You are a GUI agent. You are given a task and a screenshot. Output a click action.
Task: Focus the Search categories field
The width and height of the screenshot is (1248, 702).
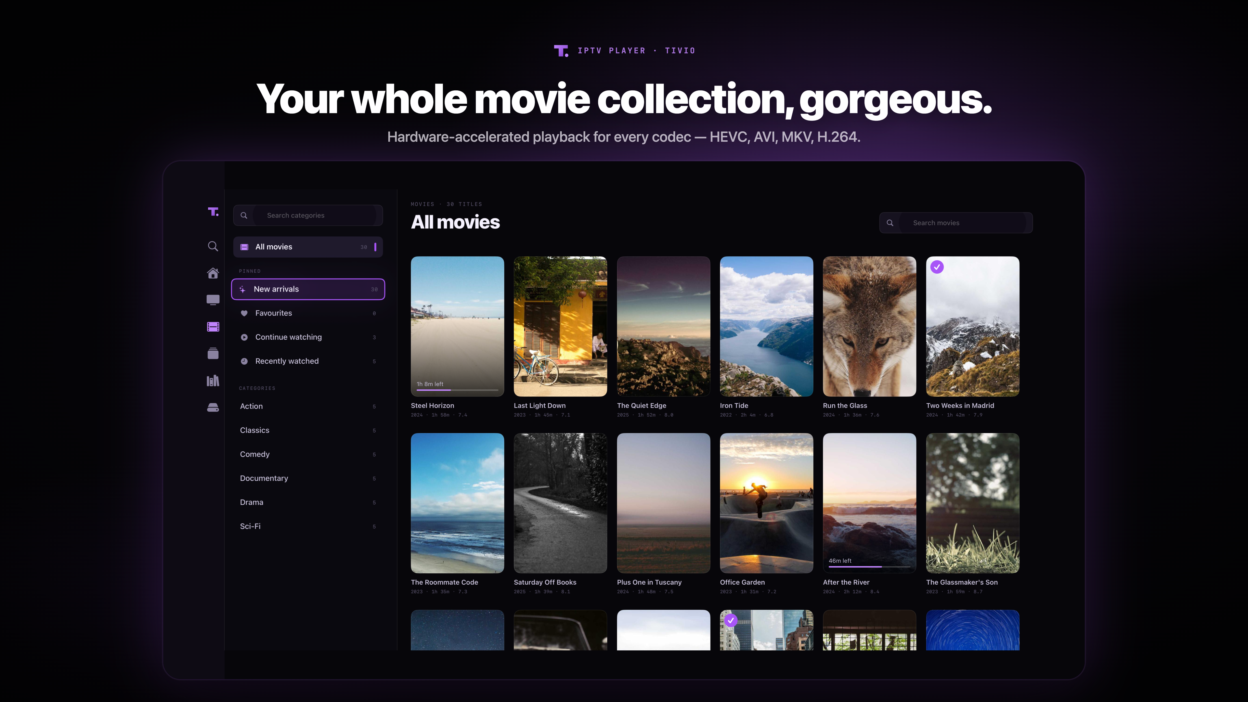click(x=308, y=215)
